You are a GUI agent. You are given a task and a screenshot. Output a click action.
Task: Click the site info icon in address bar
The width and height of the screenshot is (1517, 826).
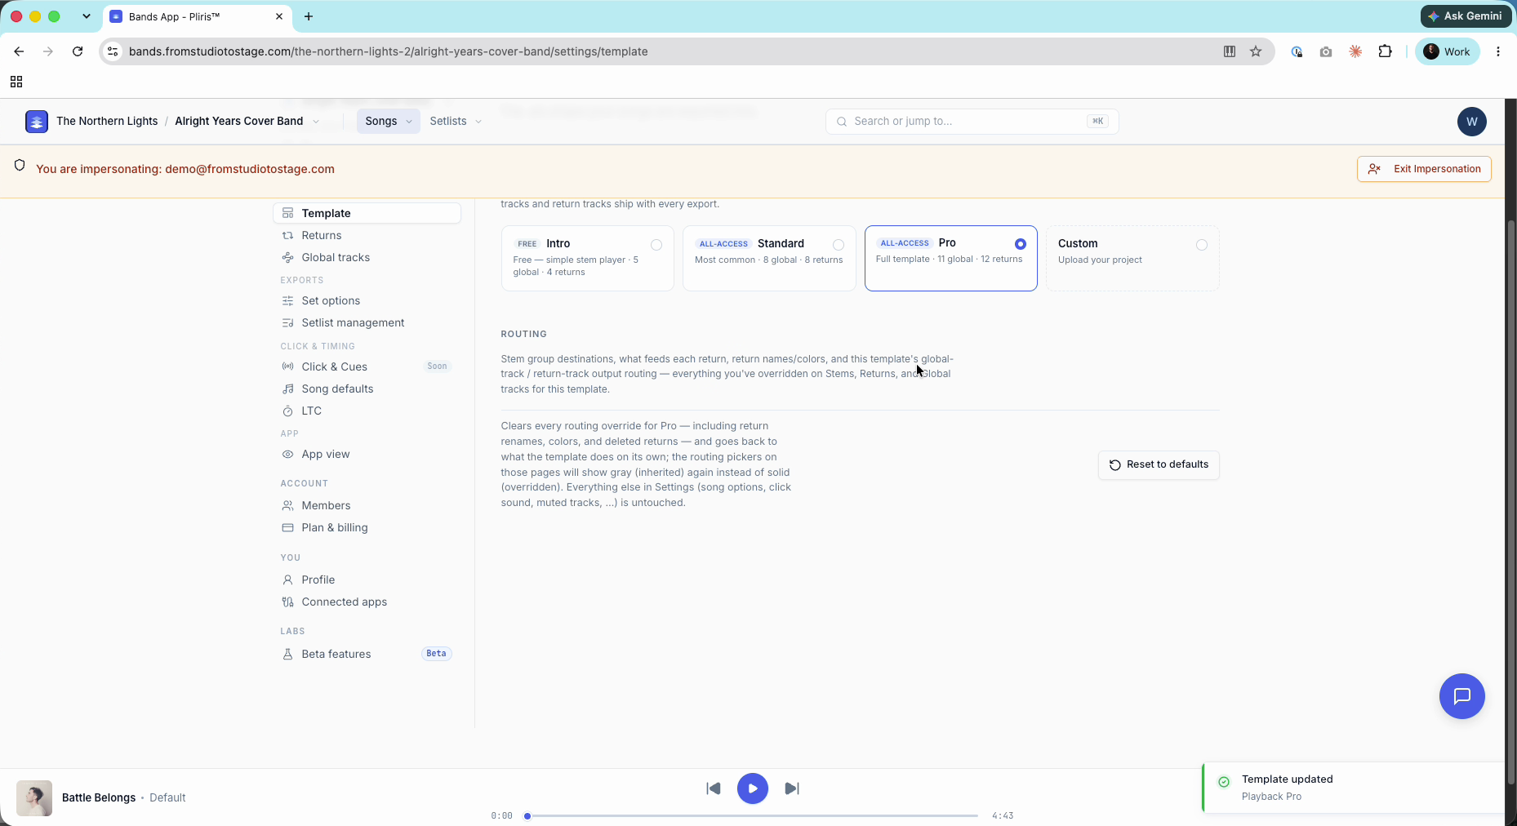click(113, 51)
